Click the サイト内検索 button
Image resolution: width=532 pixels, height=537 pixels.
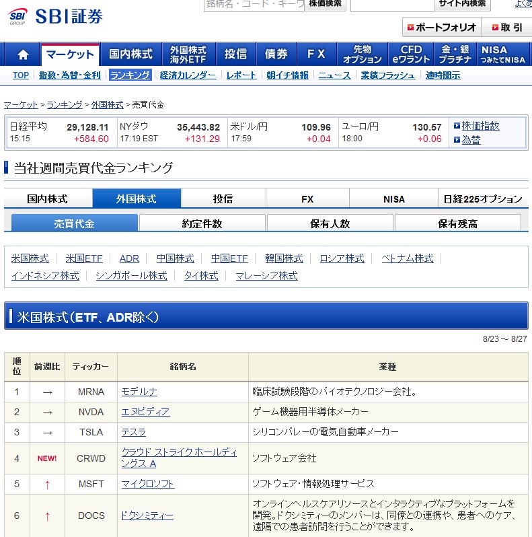462,5
